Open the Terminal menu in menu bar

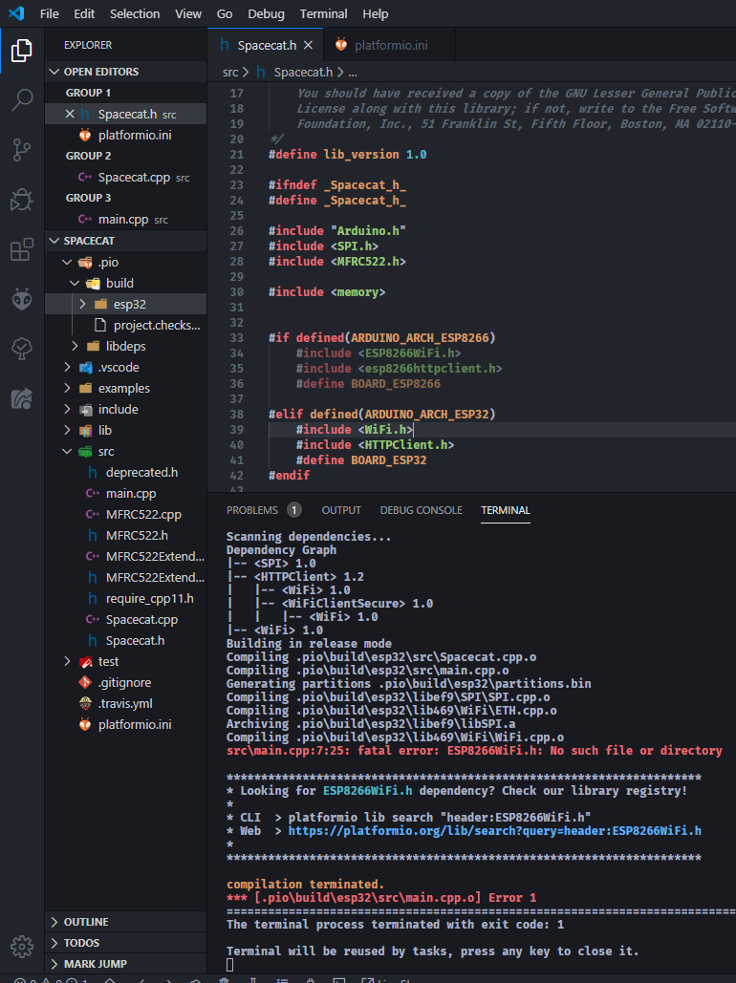tap(323, 14)
